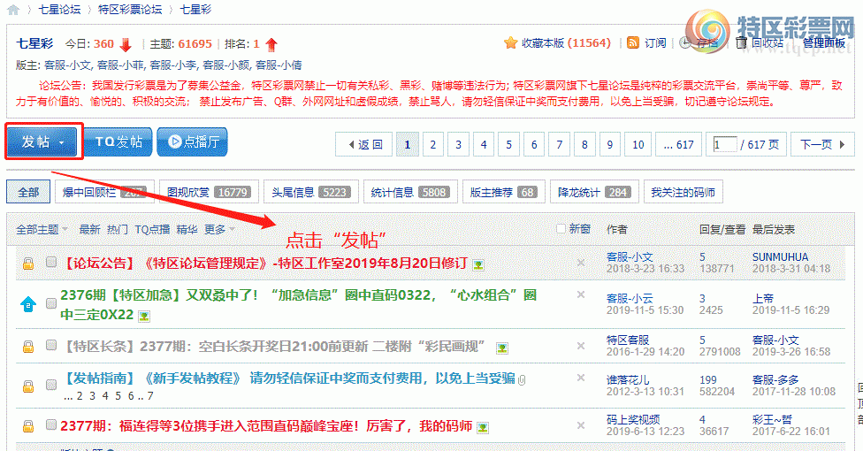Click image icon after 福连得 thread title

click(x=483, y=427)
